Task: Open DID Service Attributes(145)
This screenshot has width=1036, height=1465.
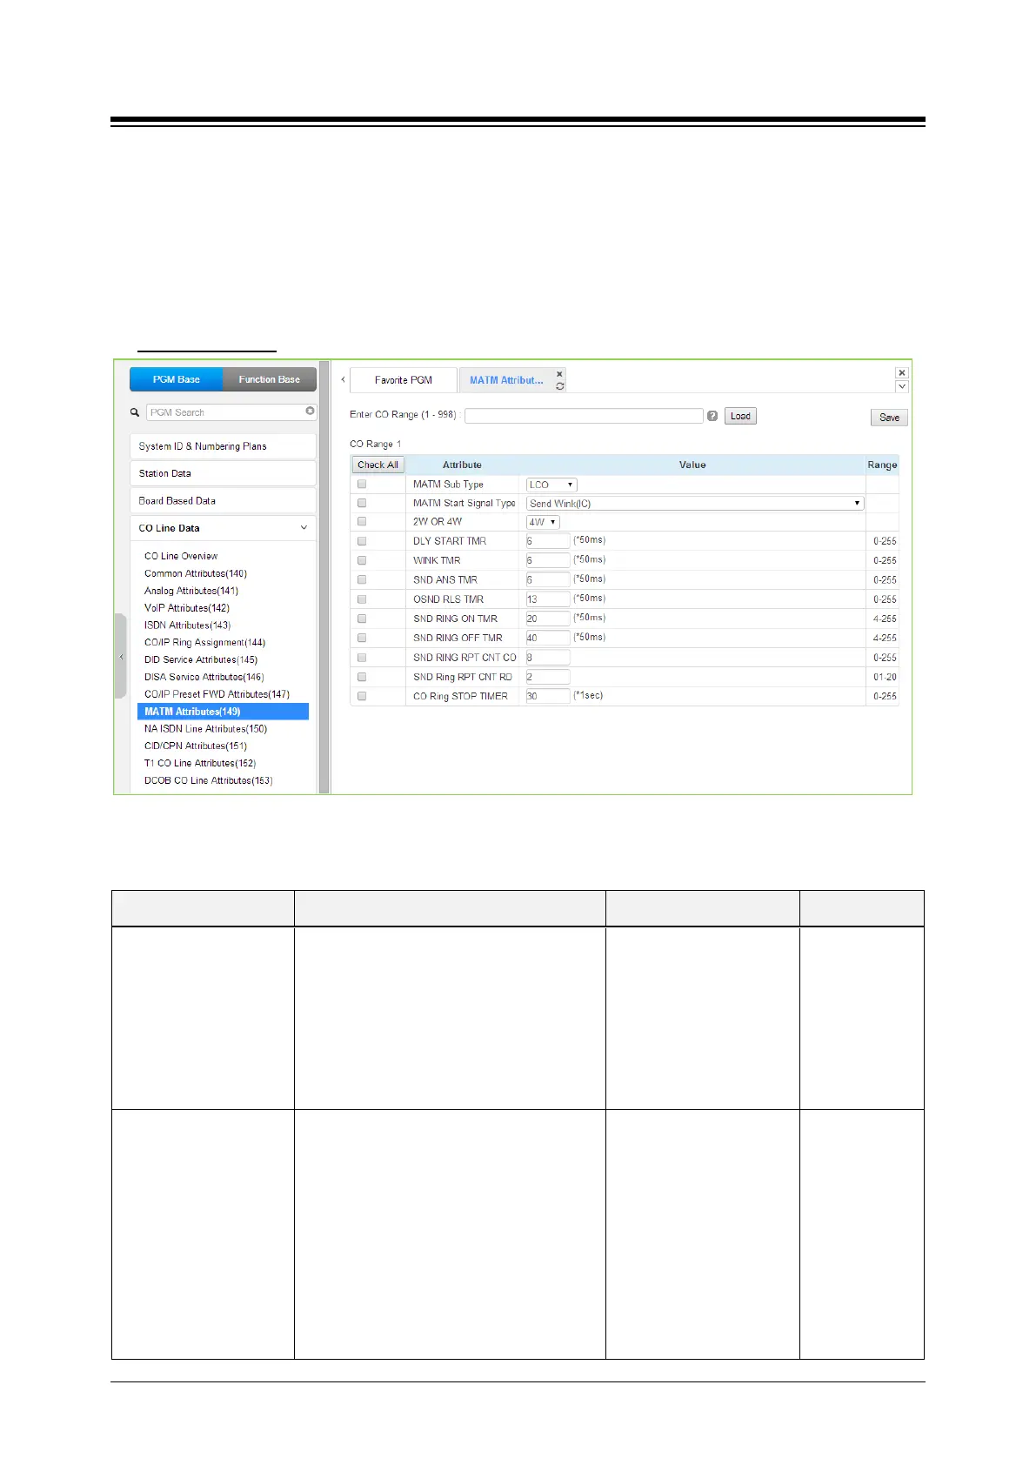Action: click(201, 659)
